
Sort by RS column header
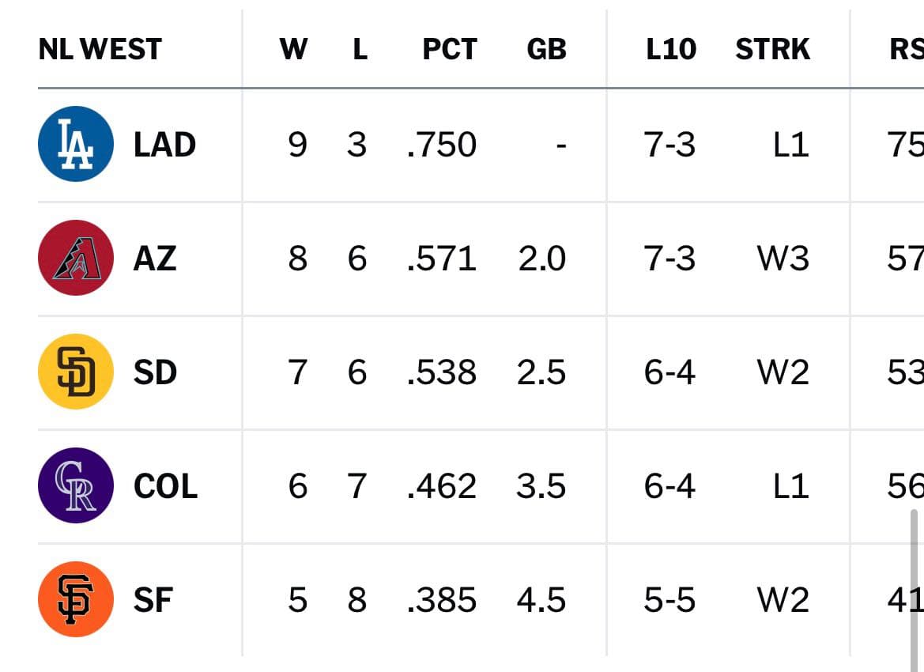click(x=907, y=49)
